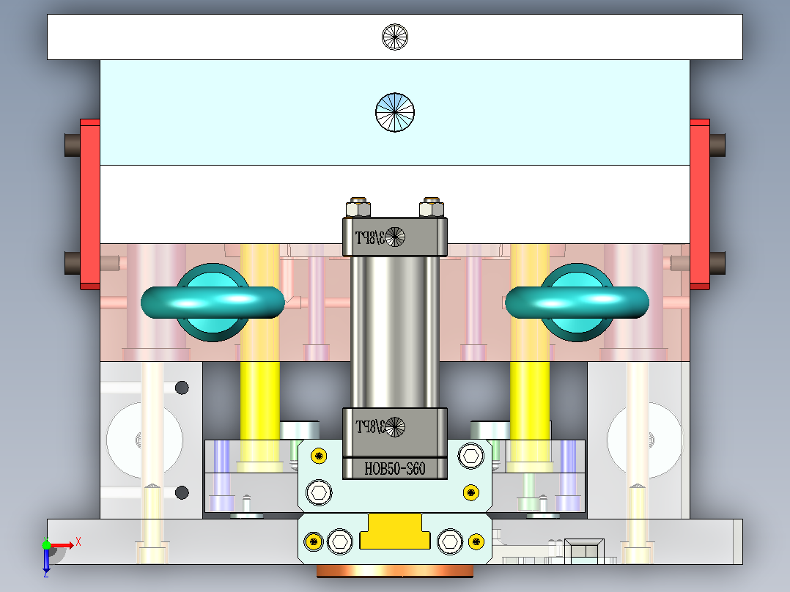Image resolution: width=790 pixels, height=592 pixels.
Task: Select the radial-line hole in the top white plate
Action: click(395, 37)
